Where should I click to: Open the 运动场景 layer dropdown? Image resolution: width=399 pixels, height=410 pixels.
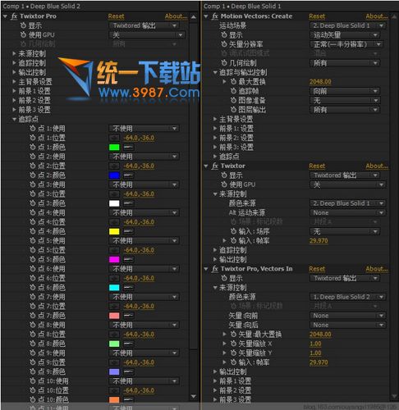[347, 25]
